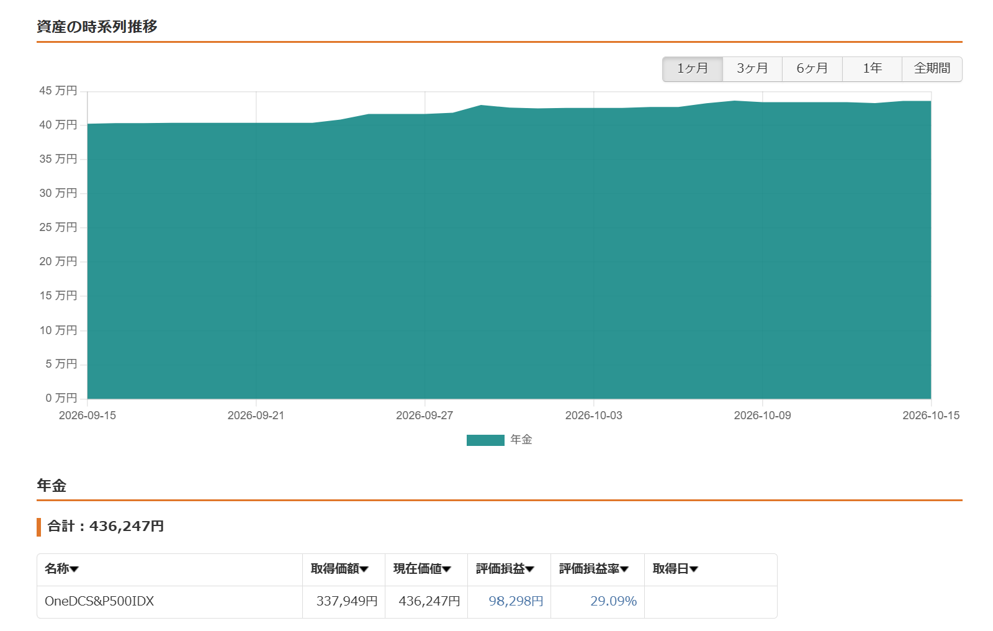Sort table by 評価損益率 column

click(x=594, y=569)
